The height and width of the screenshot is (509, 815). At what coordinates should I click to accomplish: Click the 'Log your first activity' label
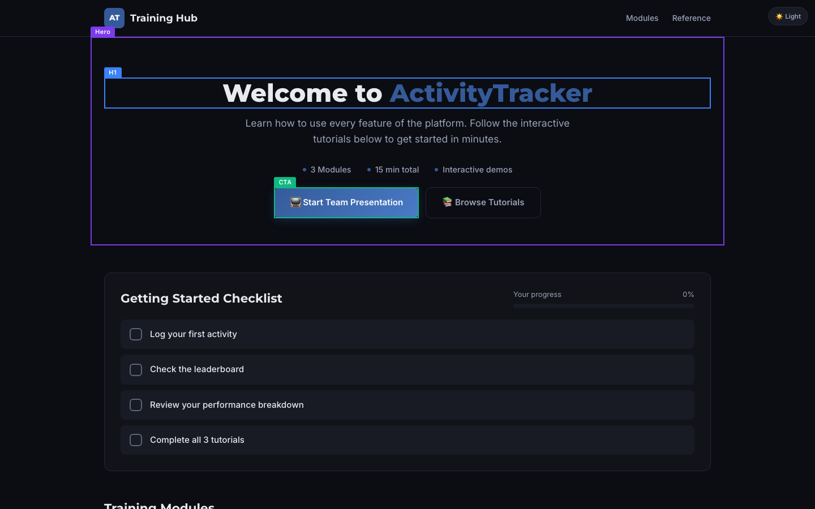(194, 334)
